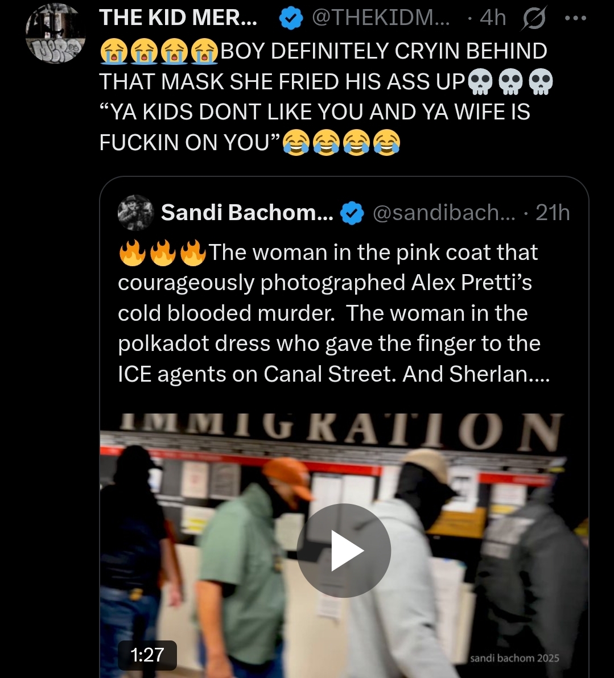This screenshot has height=678, width=614.
Task: Expand the truncated quoted text ending 'And Sherlan....'
Action: tap(498, 374)
